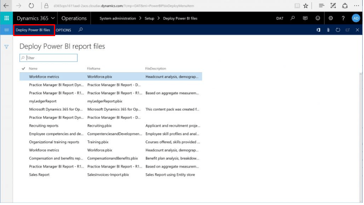Select Employee competencies and de... row

click(111, 134)
